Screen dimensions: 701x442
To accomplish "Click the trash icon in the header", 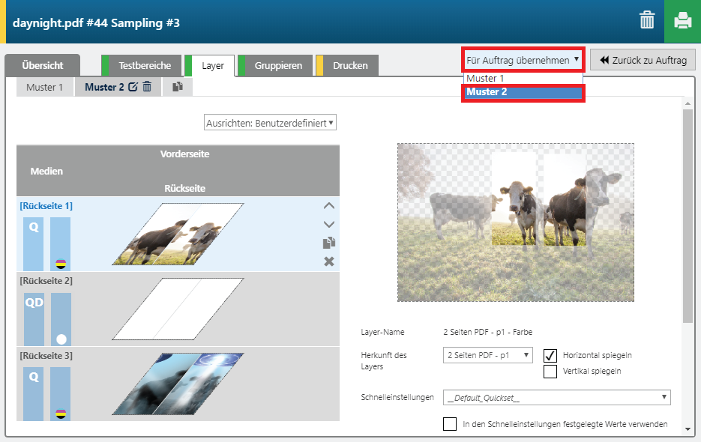I will click(x=647, y=21).
